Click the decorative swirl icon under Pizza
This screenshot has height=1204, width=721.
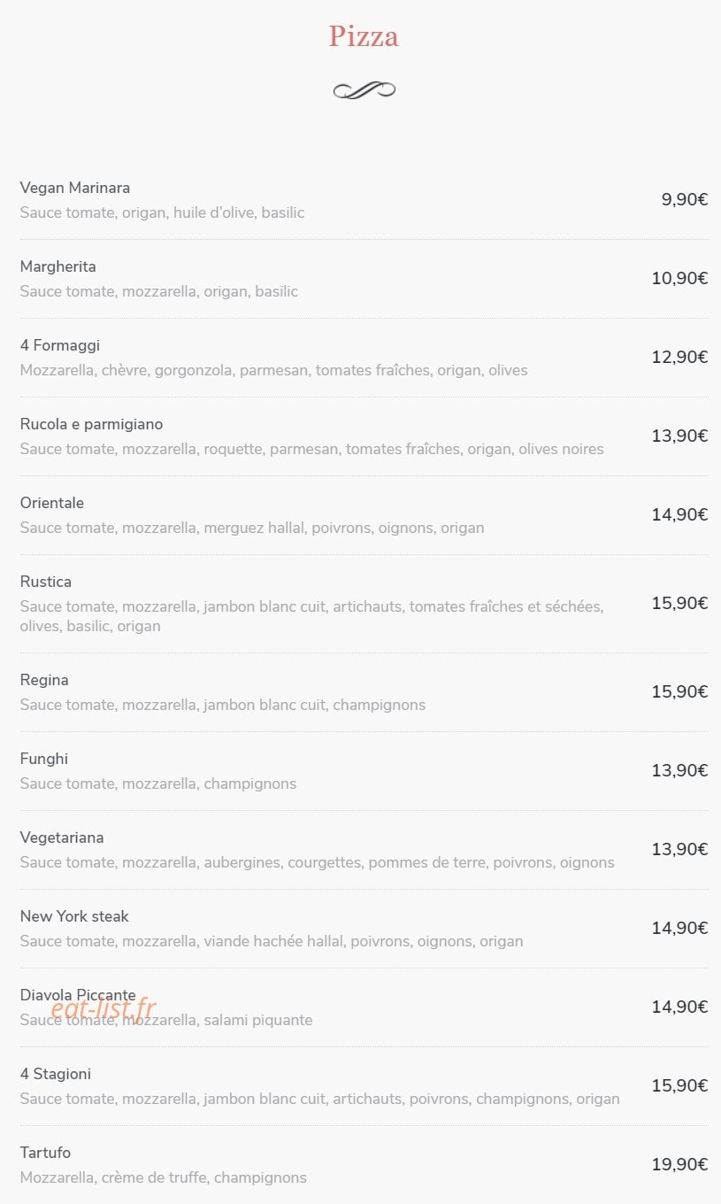(x=364, y=89)
